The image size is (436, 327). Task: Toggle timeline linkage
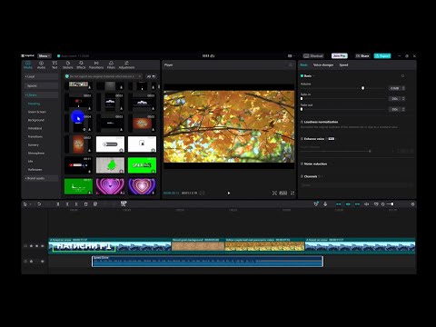click(357, 204)
